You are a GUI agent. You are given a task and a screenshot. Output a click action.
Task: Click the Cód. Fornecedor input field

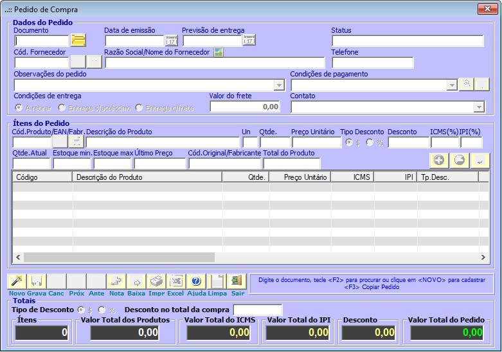[42, 62]
